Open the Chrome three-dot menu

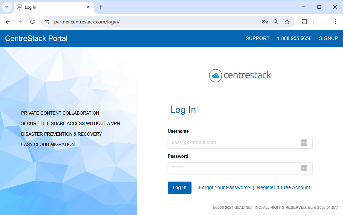(335, 22)
